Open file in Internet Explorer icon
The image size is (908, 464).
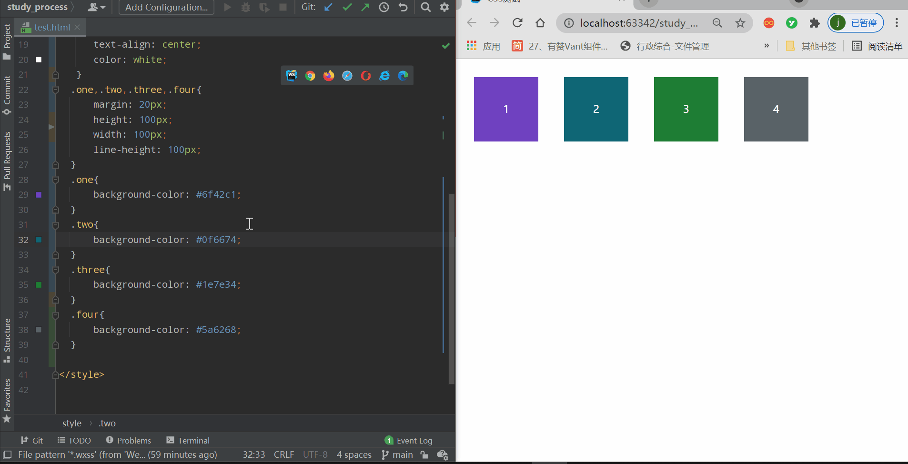384,76
